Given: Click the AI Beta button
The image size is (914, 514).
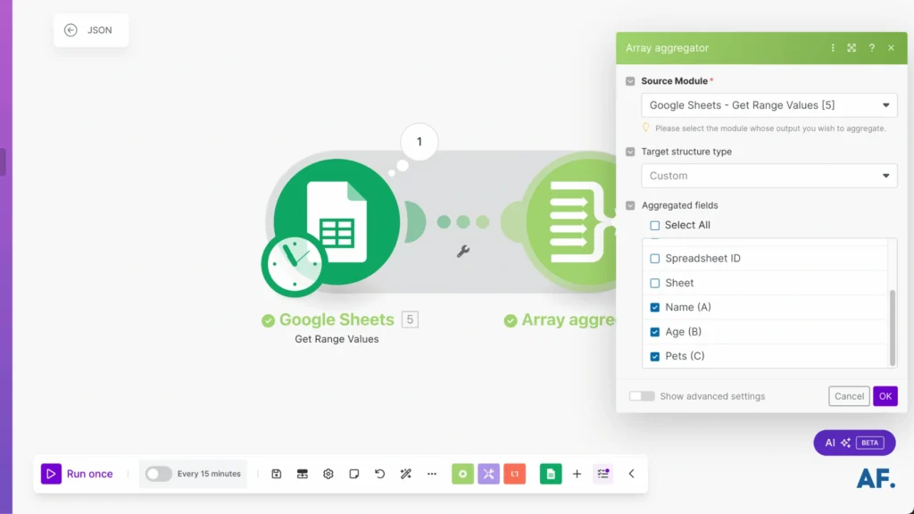Looking at the screenshot, I should pyautogui.click(x=854, y=443).
